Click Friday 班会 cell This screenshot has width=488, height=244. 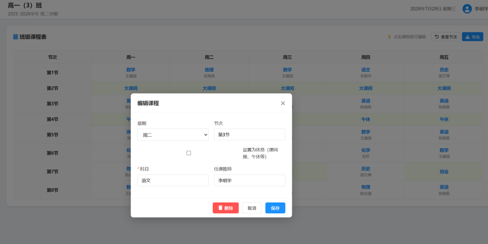point(444,171)
